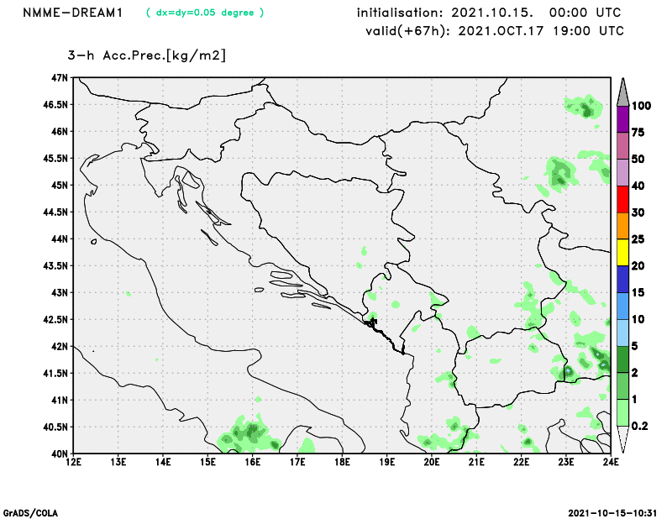Click the 100 value label on the colorbar
Image resolution: width=672 pixels, height=519 pixels.
pos(642,106)
